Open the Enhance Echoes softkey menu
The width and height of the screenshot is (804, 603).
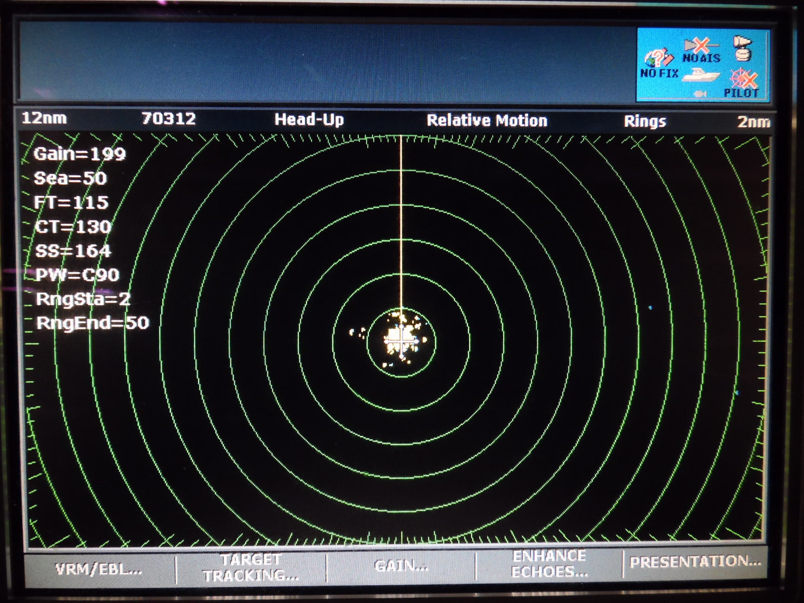tap(549, 564)
